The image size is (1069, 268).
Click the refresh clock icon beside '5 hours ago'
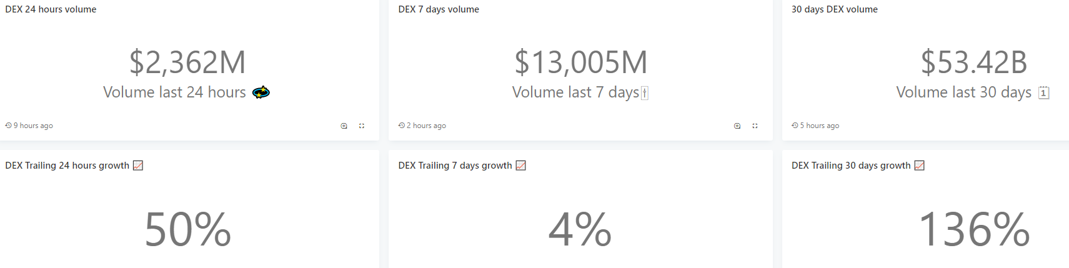(x=795, y=126)
